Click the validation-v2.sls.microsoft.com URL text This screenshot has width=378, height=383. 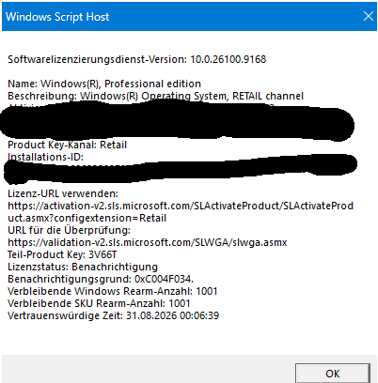pyautogui.click(x=148, y=242)
